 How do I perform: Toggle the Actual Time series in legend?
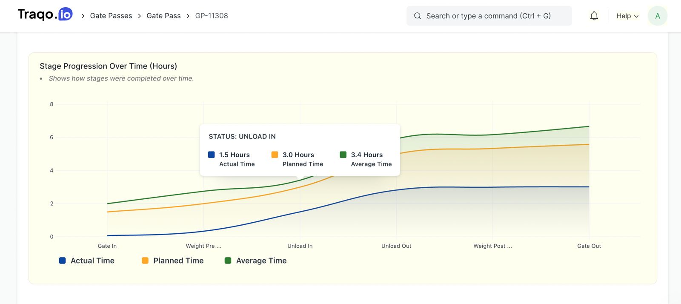92,261
